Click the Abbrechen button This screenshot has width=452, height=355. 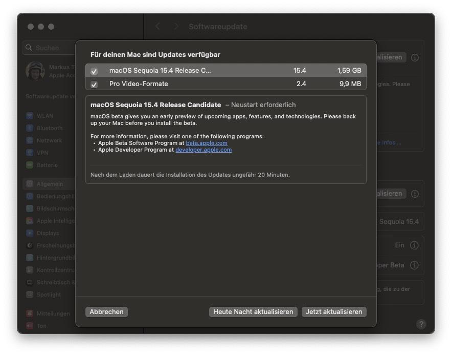[106, 311]
